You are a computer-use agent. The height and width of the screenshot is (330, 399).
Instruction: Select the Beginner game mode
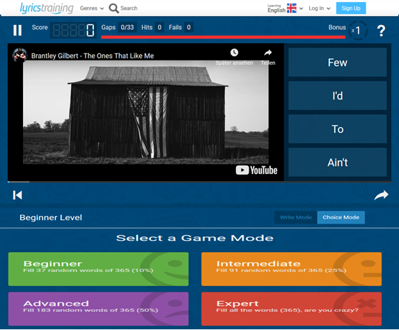[98, 269]
